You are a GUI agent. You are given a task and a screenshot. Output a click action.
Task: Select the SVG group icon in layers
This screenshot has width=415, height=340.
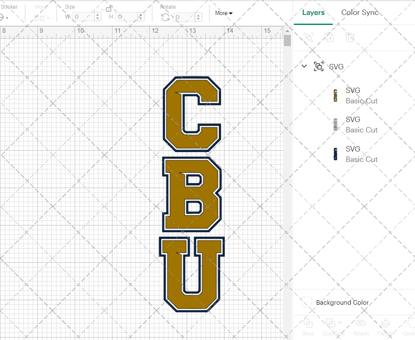point(319,66)
